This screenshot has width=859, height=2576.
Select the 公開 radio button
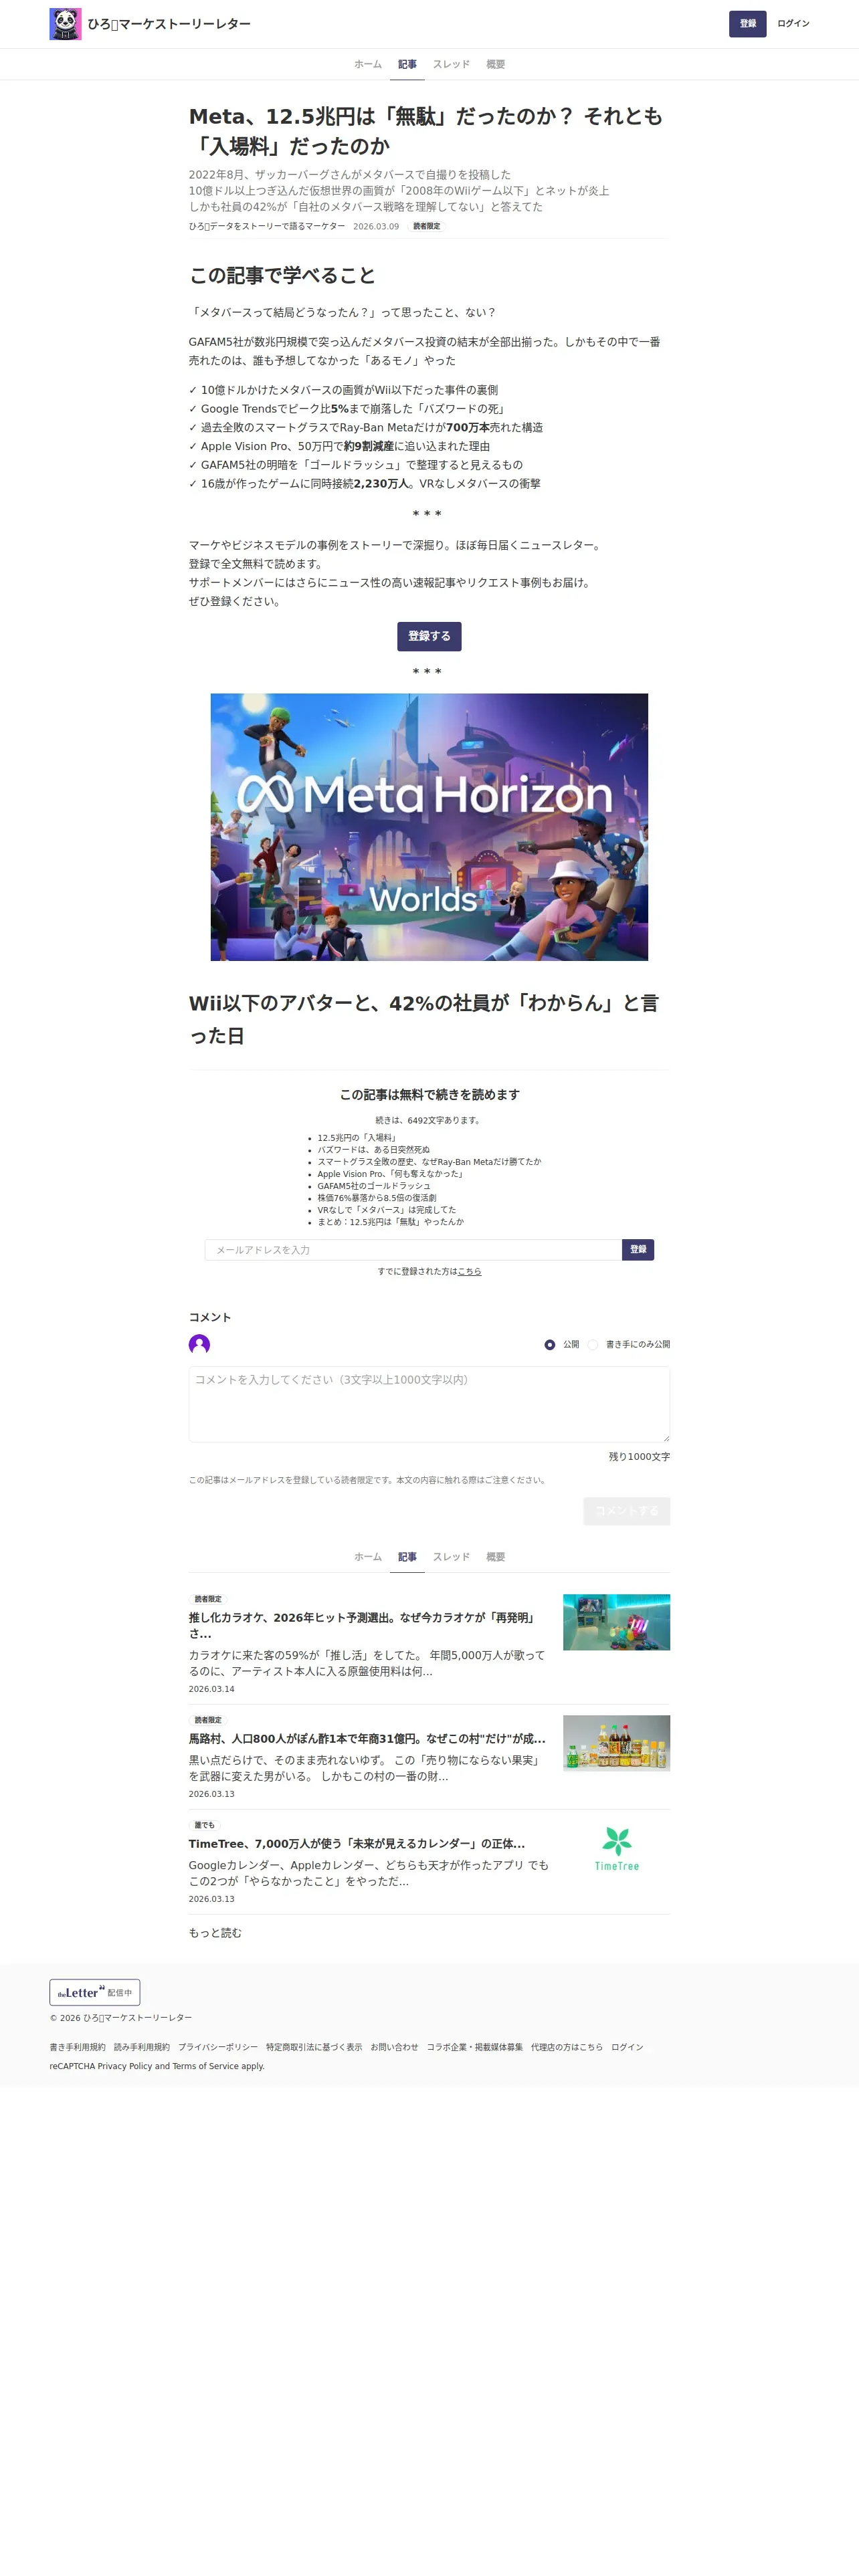550,1345
